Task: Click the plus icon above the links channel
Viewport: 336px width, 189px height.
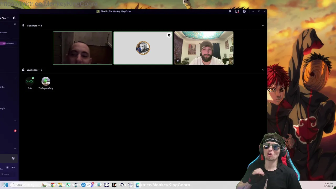Action: pos(15,77)
